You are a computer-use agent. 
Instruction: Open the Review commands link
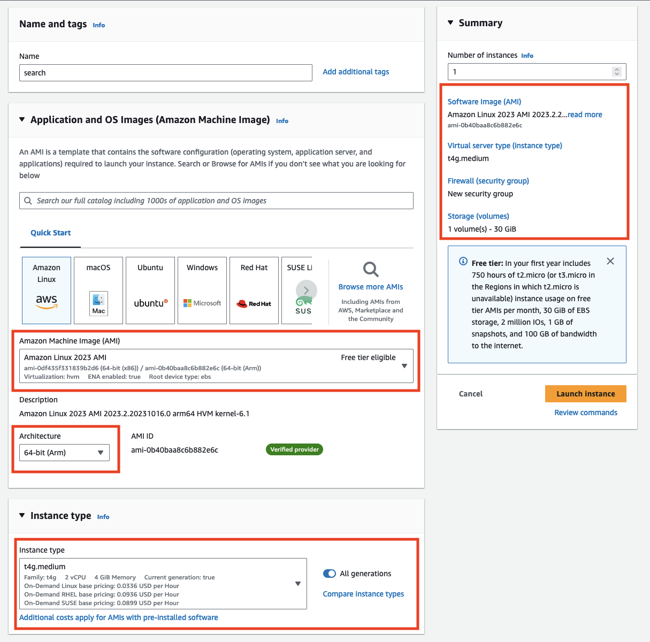click(x=586, y=412)
